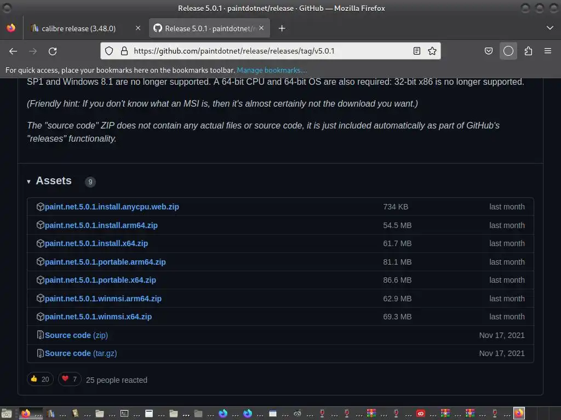
Task: Click the heart reaction with 7
Action: click(70, 379)
